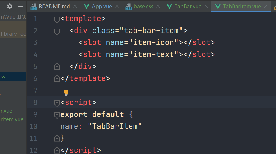Switch to base.css tab
276x154 pixels.
point(143,7)
